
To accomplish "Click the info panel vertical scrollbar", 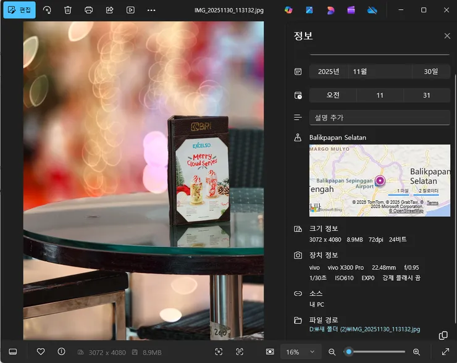I will point(456,199).
